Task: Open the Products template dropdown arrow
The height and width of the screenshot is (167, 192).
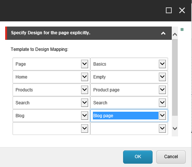Action: (x=84, y=90)
